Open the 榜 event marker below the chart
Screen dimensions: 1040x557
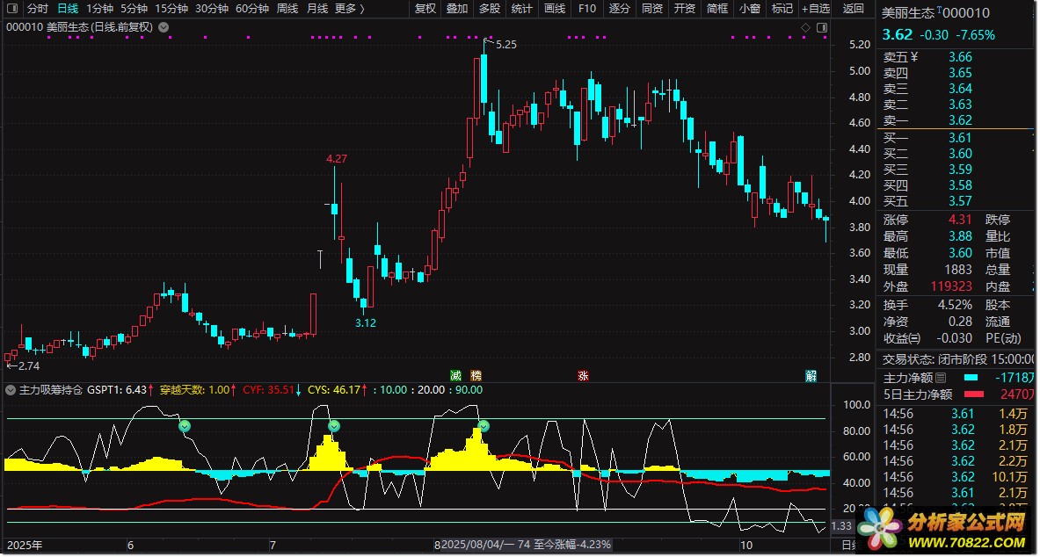click(x=476, y=376)
